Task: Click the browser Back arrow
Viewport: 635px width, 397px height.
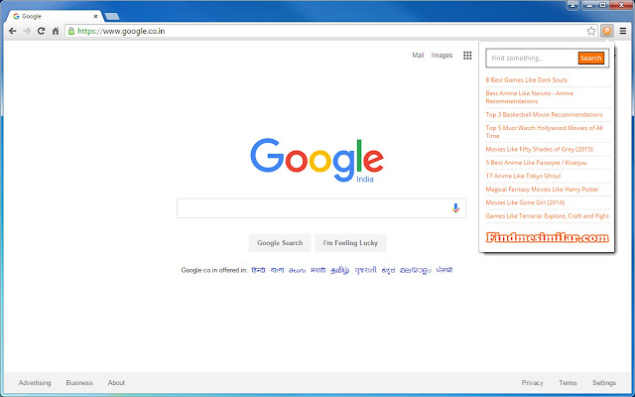Action: (x=13, y=31)
